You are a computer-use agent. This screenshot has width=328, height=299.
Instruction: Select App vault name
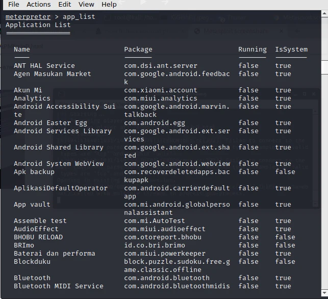(32, 205)
